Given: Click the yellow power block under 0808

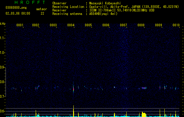Looking at the screenshot, I should (144, 114).
